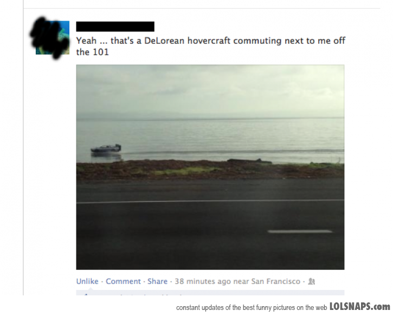This screenshot has width=393, height=317.
Task: Click the partially visible likes summary bar
Action: click(x=210, y=293)
